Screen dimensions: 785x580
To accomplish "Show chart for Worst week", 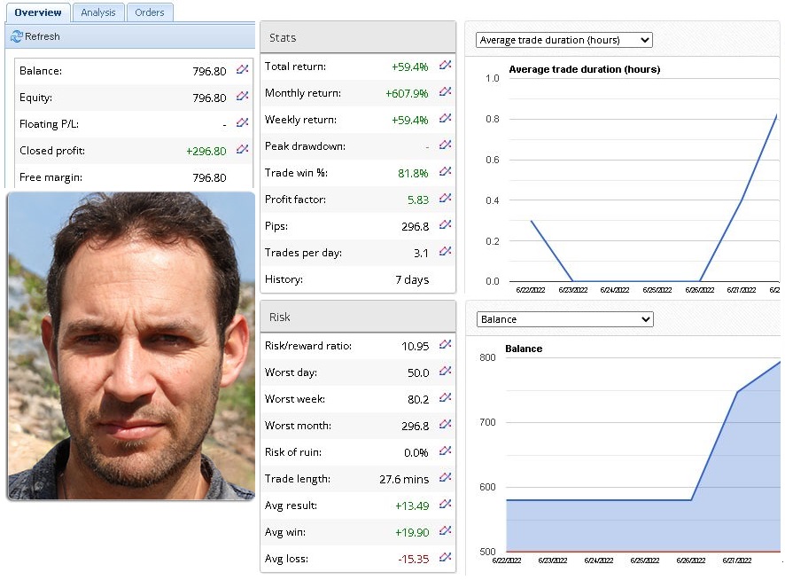I will (445, 397).
